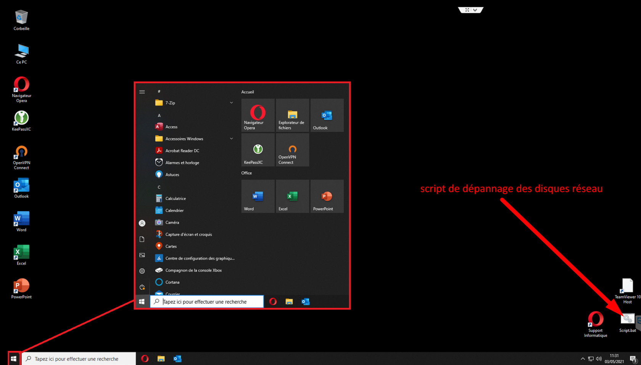641x365 pixels.
Task: Click the bottom taskbar search box
Action: click(79, 359)
